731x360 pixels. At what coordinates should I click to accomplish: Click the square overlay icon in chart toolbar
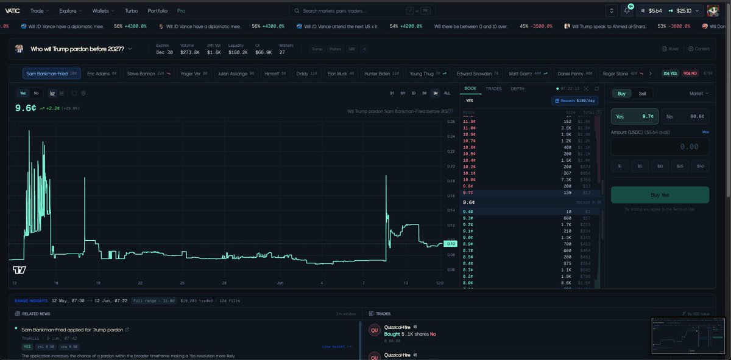click(x=74, y=93)
